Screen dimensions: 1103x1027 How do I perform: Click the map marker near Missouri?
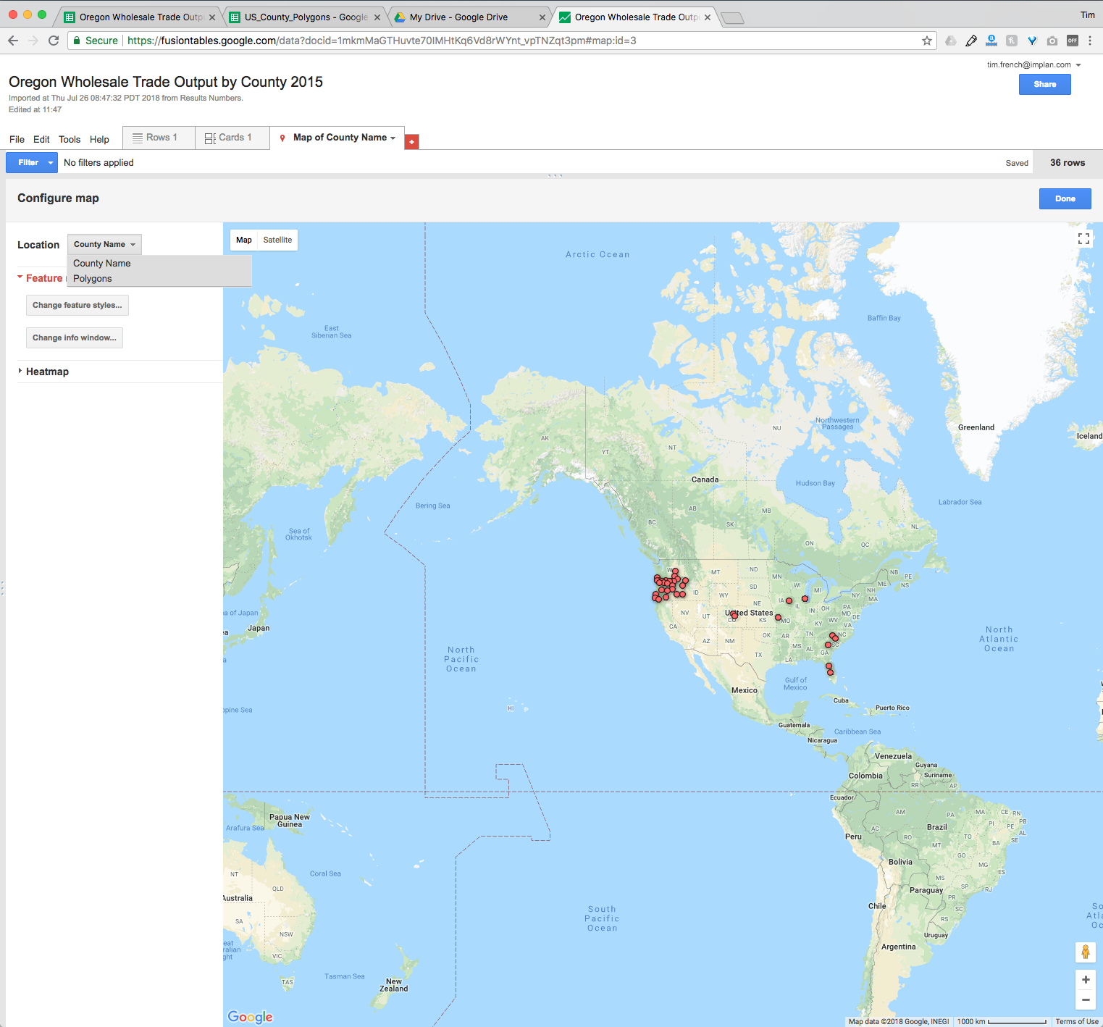tap(778, 618)
